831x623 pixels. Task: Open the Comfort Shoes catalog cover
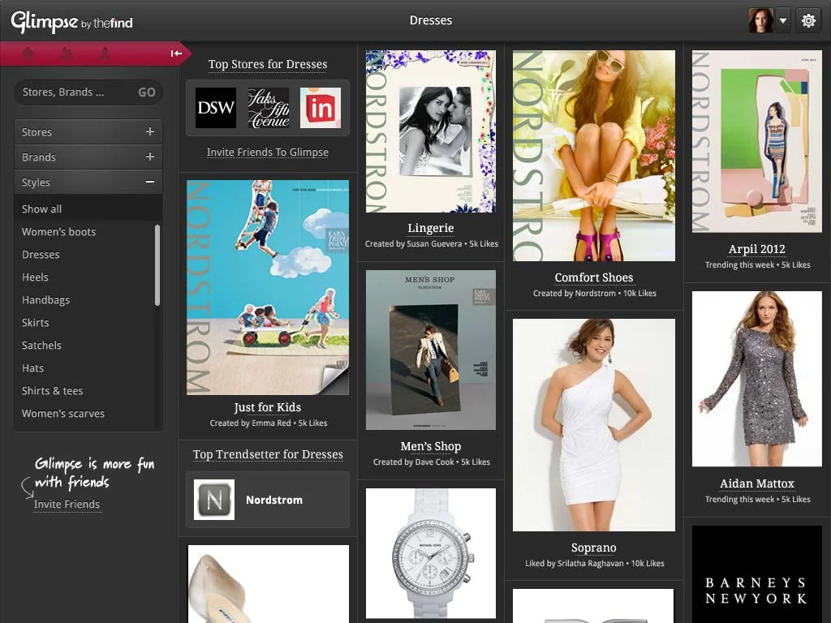coord(594,156)
